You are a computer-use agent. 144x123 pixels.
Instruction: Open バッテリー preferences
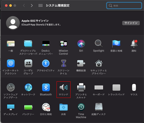click(28, 107)
